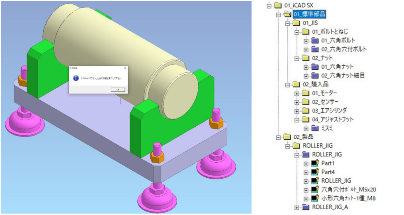Click the 小形六角ナット-1種_M8 part icon

click(x=314, y=198)
